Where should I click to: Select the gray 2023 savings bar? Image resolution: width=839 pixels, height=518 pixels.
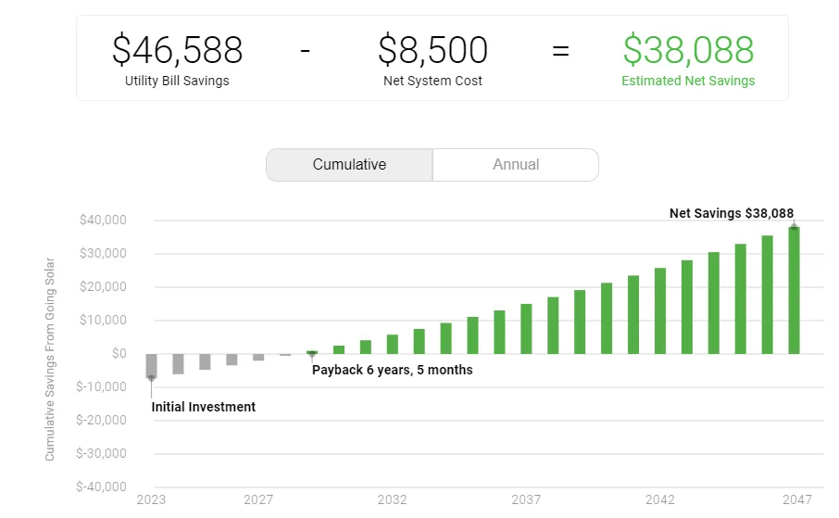pos(151,366)
